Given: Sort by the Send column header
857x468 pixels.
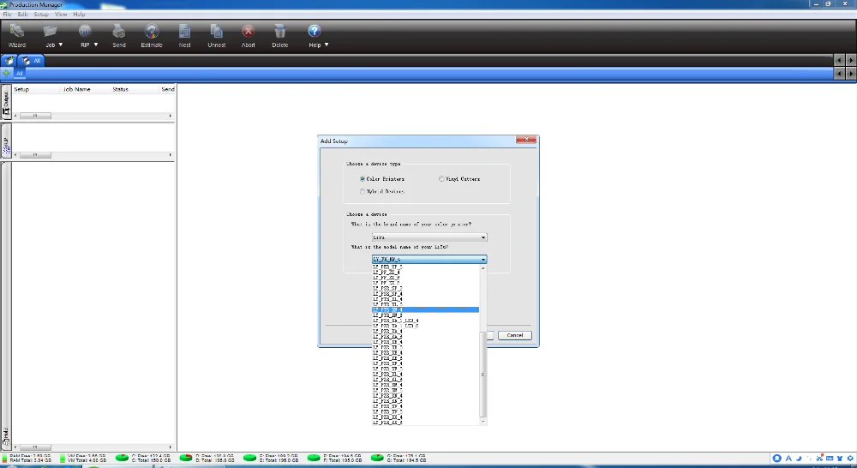Looking at the screenshot, I should coord(167,89).
